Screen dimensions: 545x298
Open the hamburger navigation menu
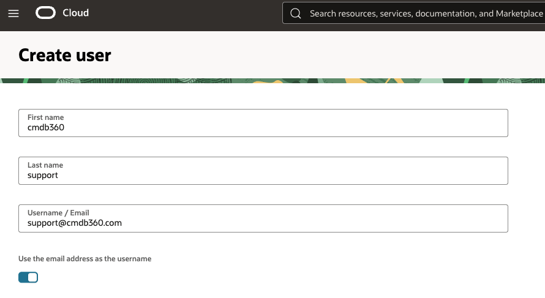tap(13, 13)
